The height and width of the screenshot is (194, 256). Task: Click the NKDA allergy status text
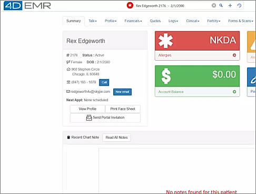223,40
